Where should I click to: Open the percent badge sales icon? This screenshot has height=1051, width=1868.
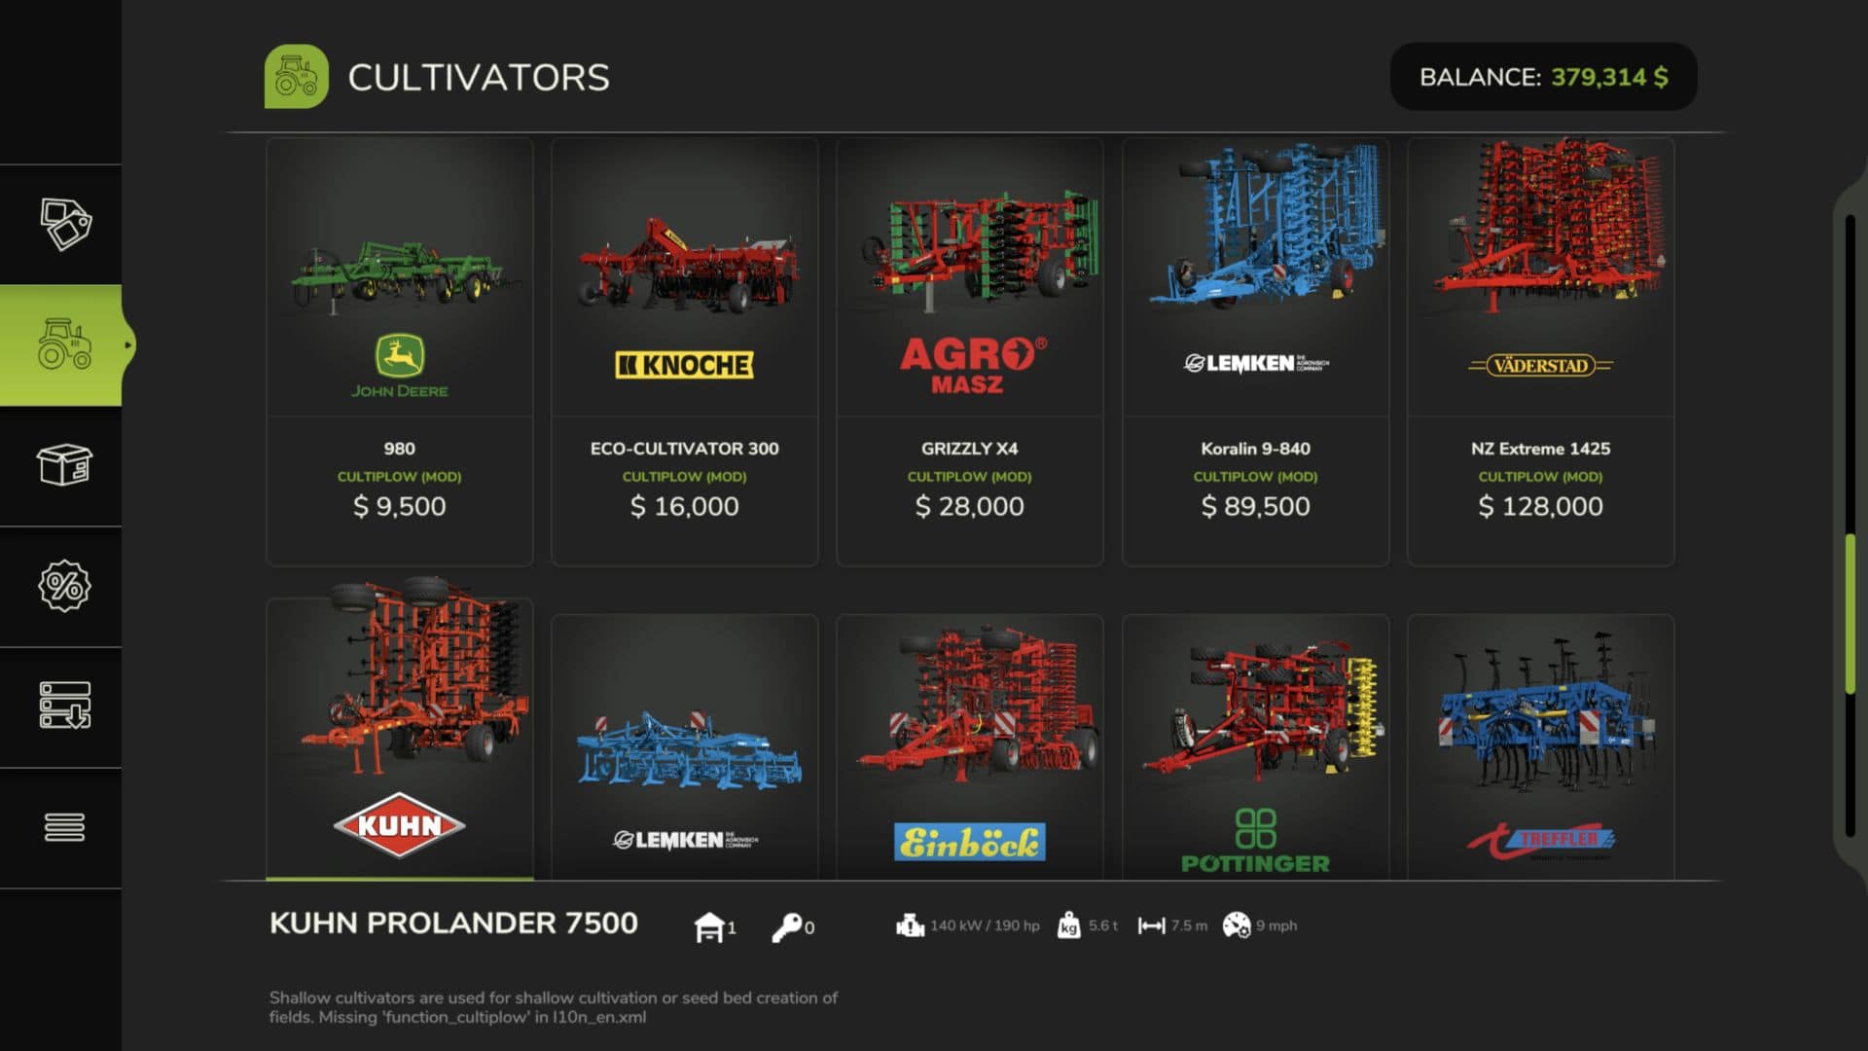(65, 586)
